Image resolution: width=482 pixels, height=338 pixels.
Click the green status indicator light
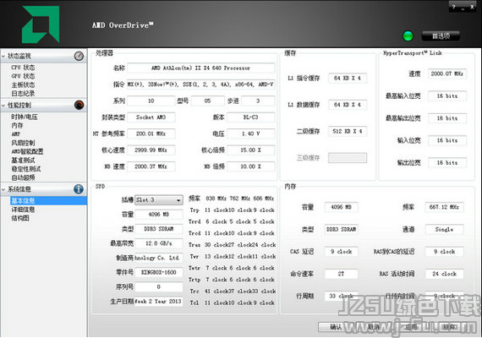tap(408, 36)
